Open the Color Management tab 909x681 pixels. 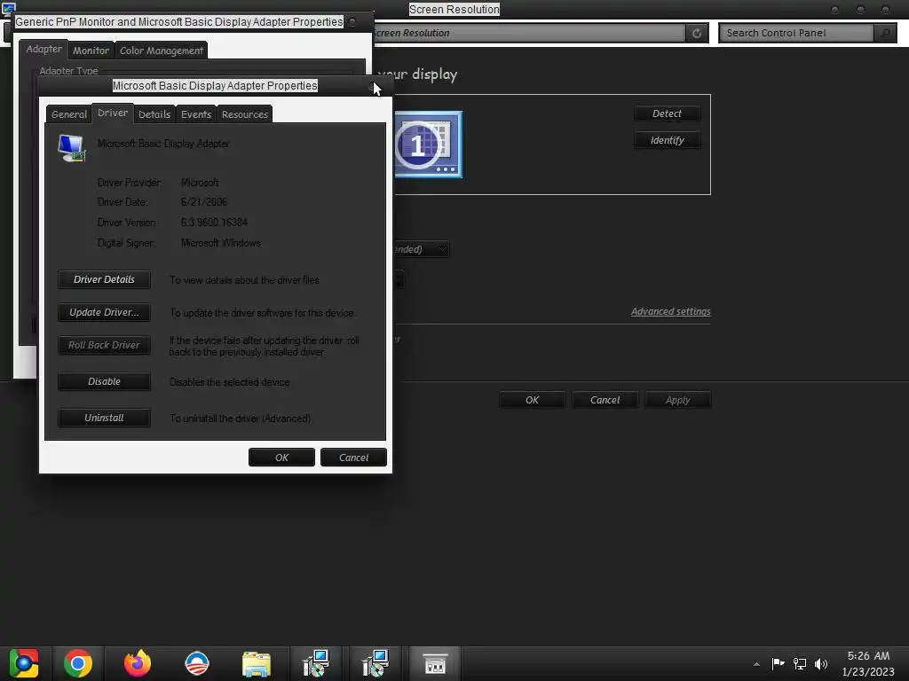[x=162, y=51]
